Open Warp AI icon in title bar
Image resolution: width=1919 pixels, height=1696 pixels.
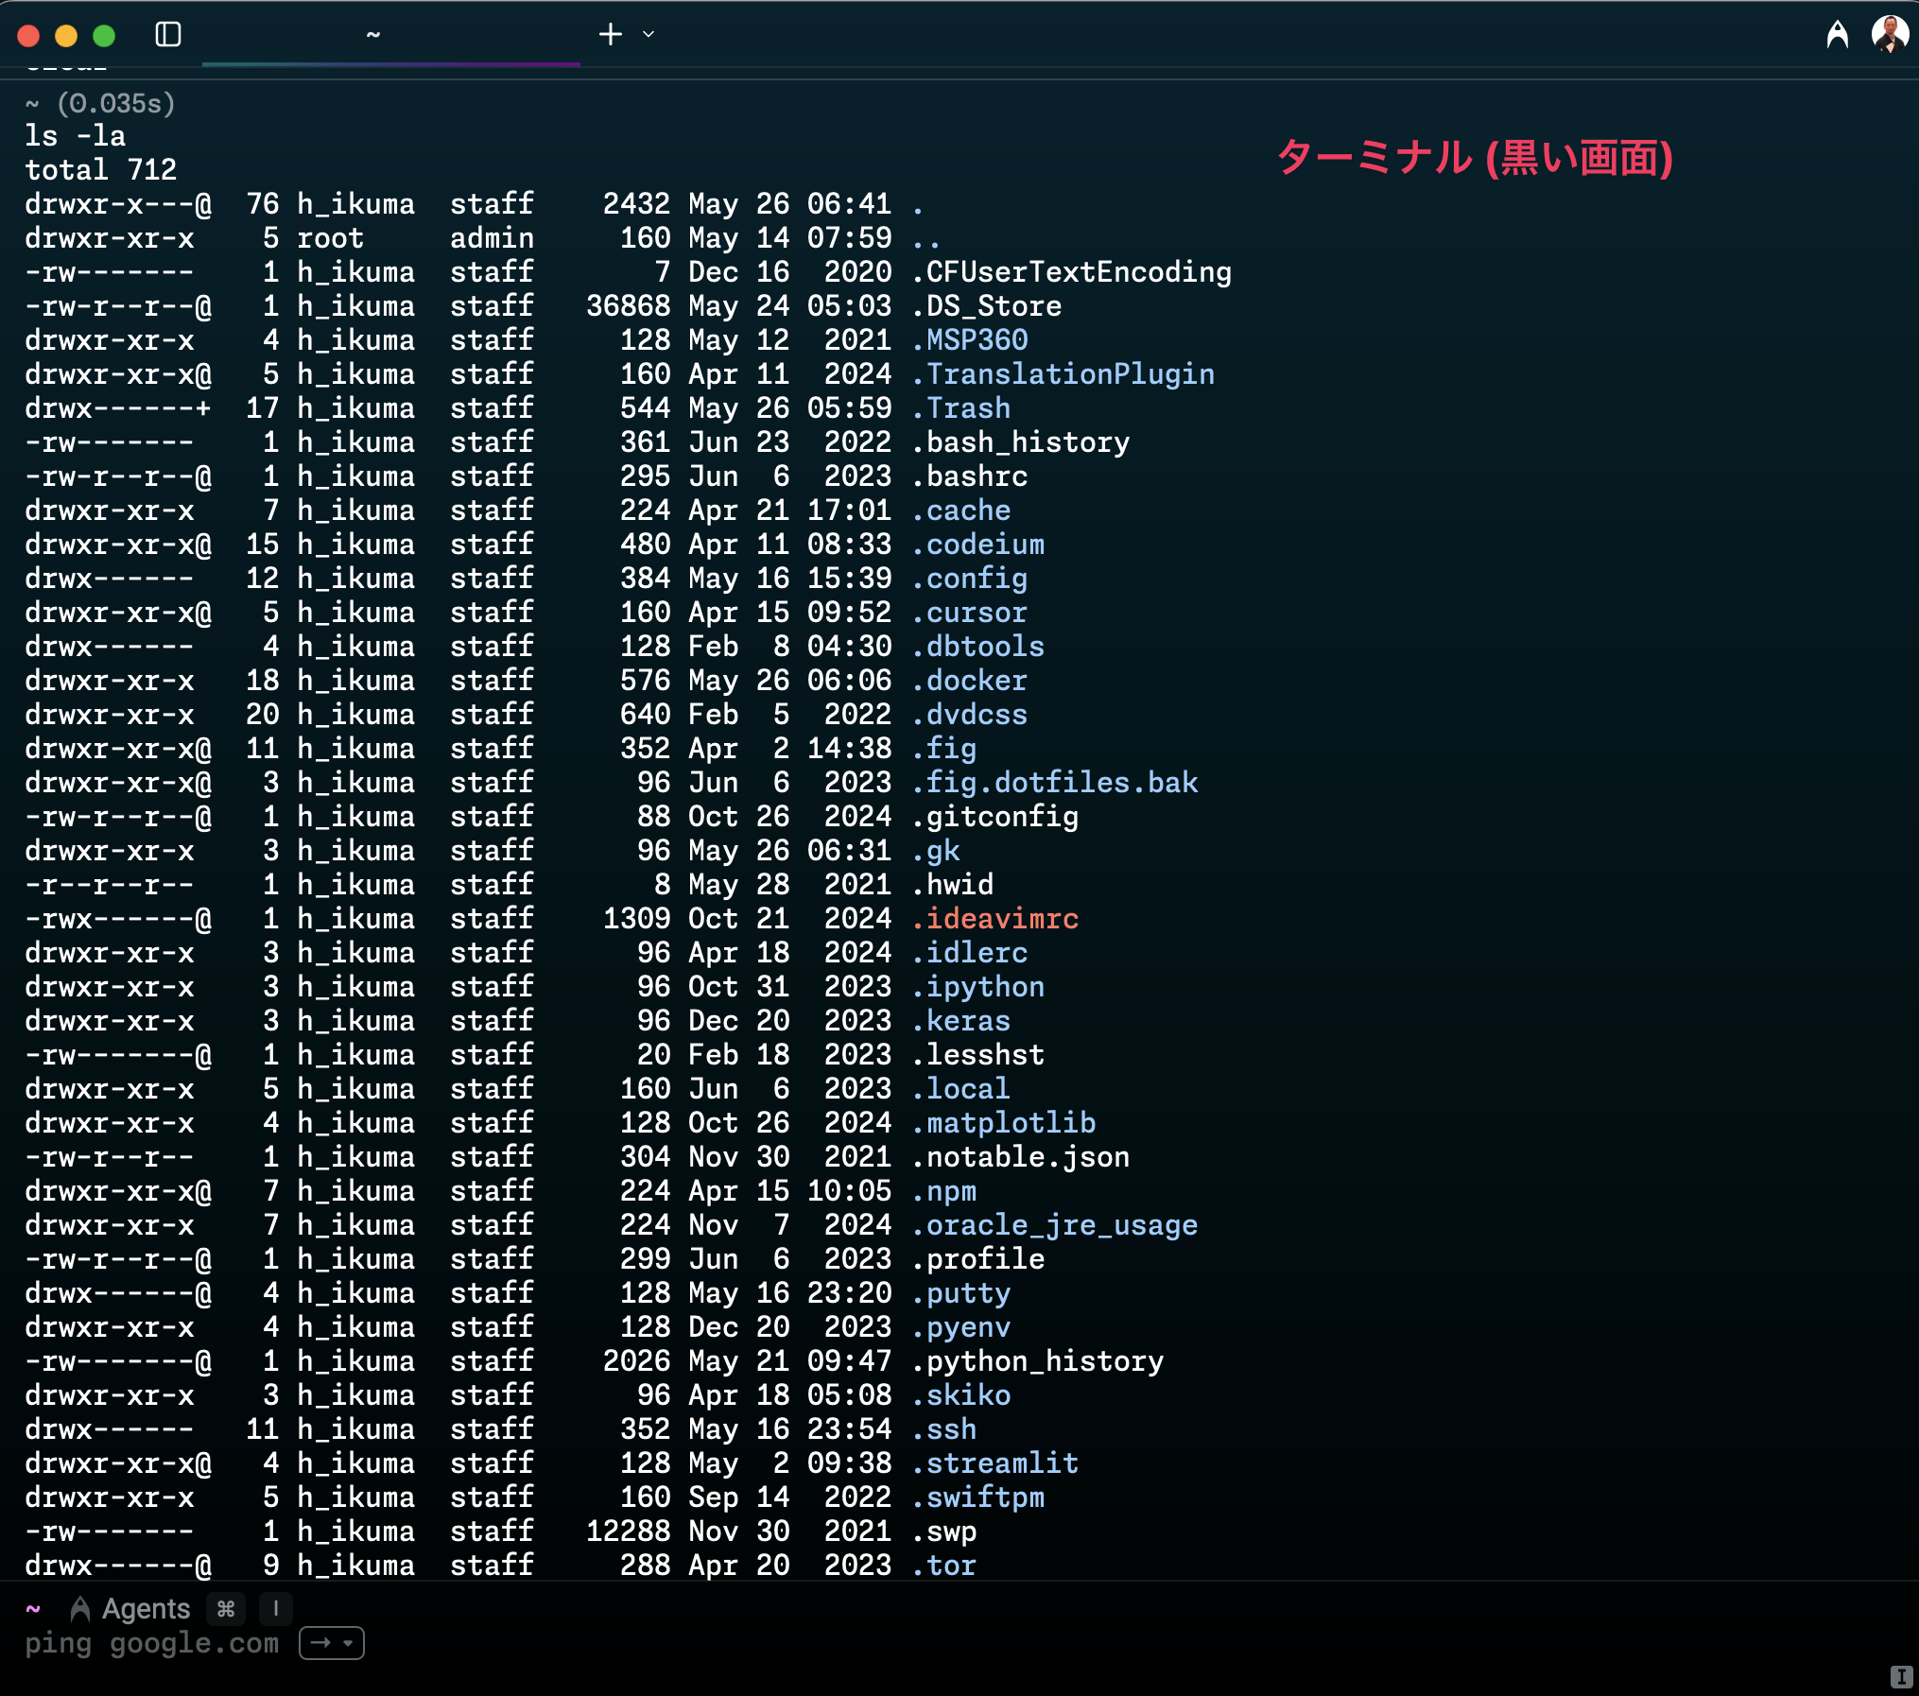tap(1837, 35)
